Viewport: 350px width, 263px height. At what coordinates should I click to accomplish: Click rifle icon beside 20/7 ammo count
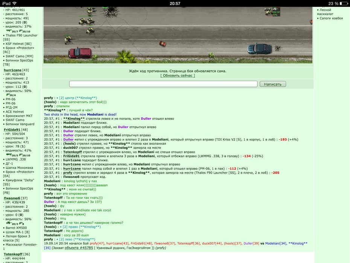point(9,31)
